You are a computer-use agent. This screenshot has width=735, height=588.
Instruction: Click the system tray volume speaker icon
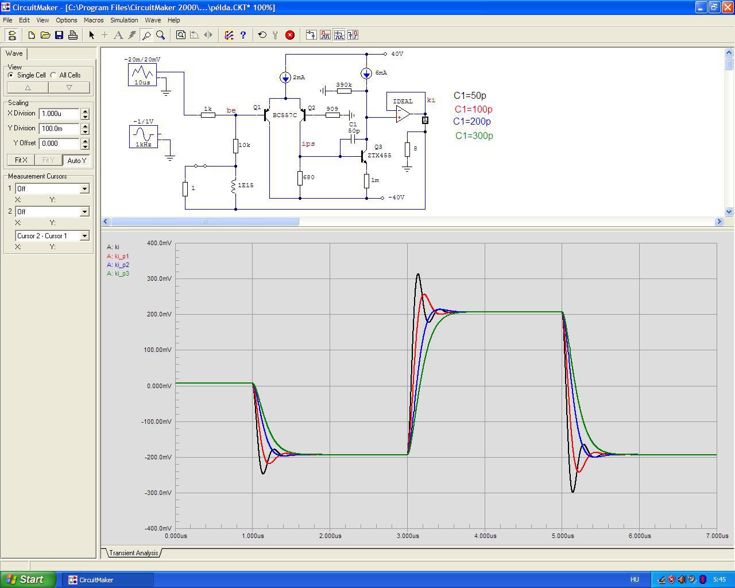pos(682,579)
